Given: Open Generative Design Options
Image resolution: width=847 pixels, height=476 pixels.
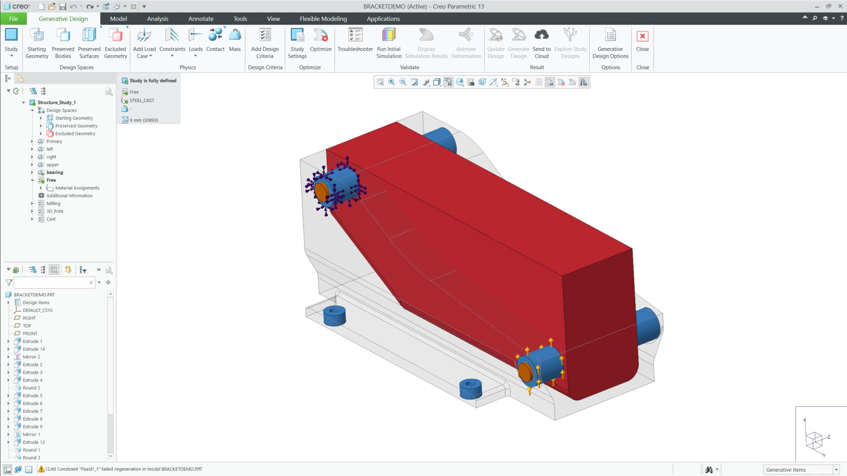Looking at the screenshot, I should (610, 43).
